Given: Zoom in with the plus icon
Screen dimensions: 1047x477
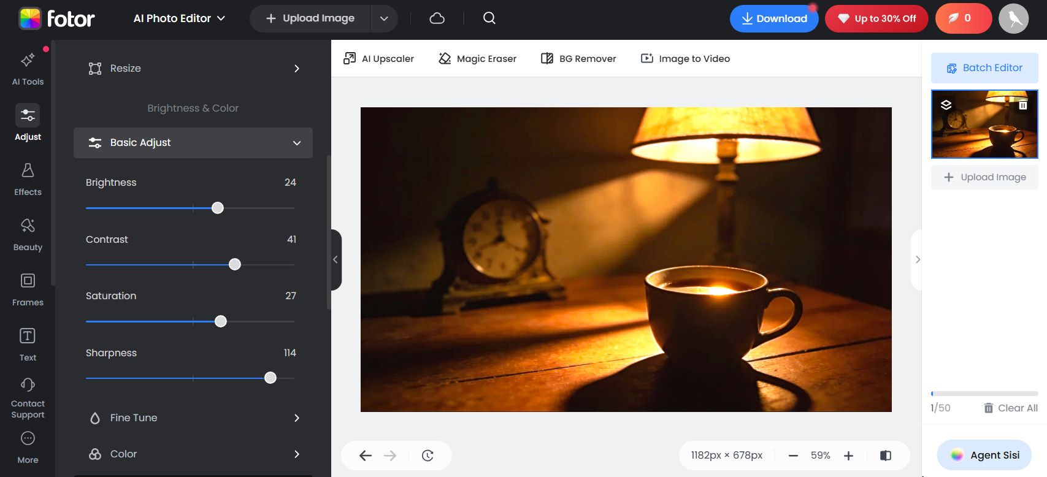Looking at the screenshot, I should 848,456.
